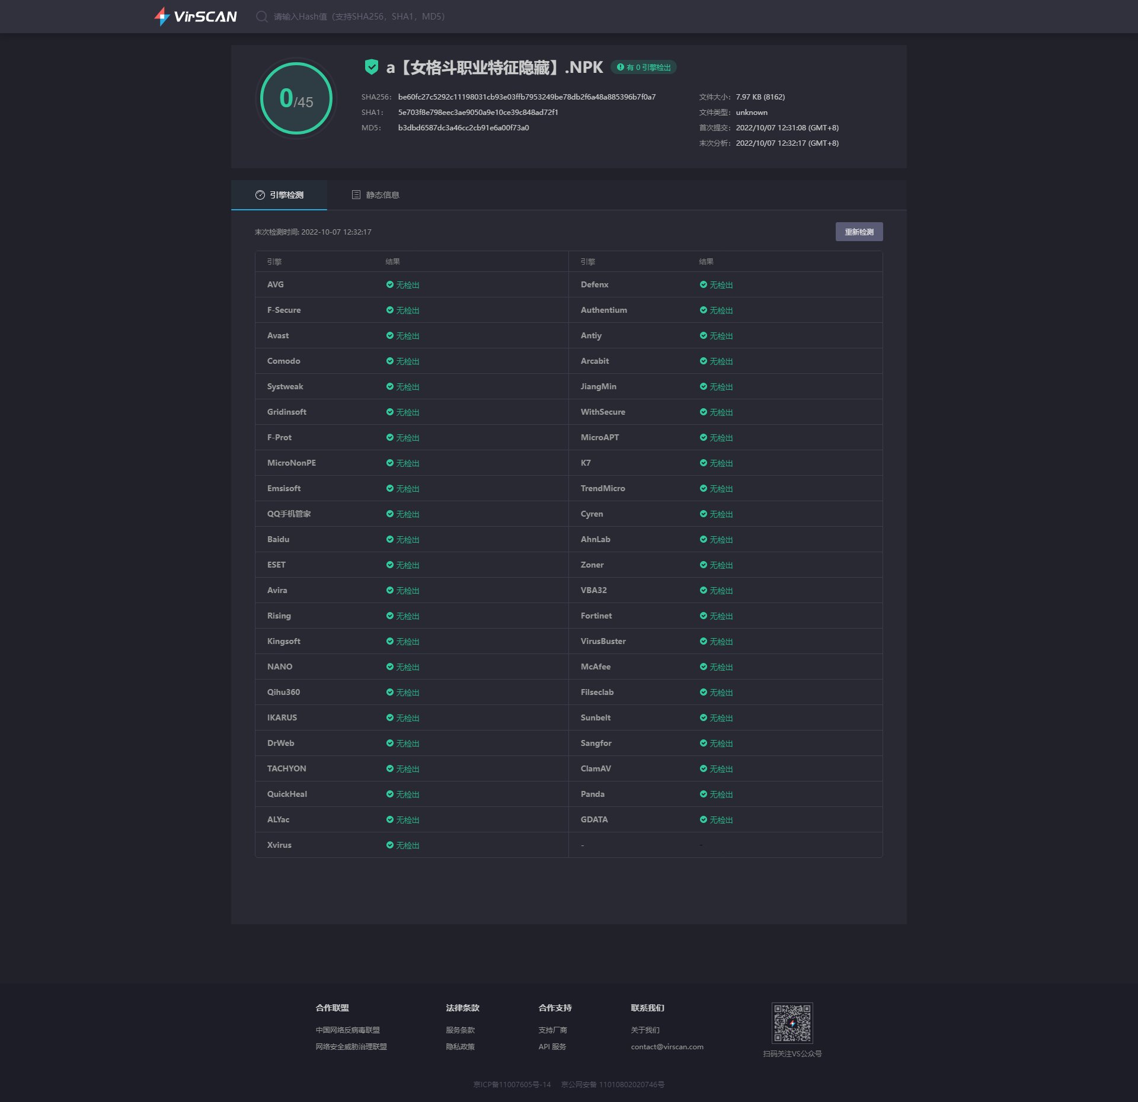The width and height of the screenshot is (1138, 1102).
Task: Click the 重新检测 button
Action: click(x=859, y=232)
